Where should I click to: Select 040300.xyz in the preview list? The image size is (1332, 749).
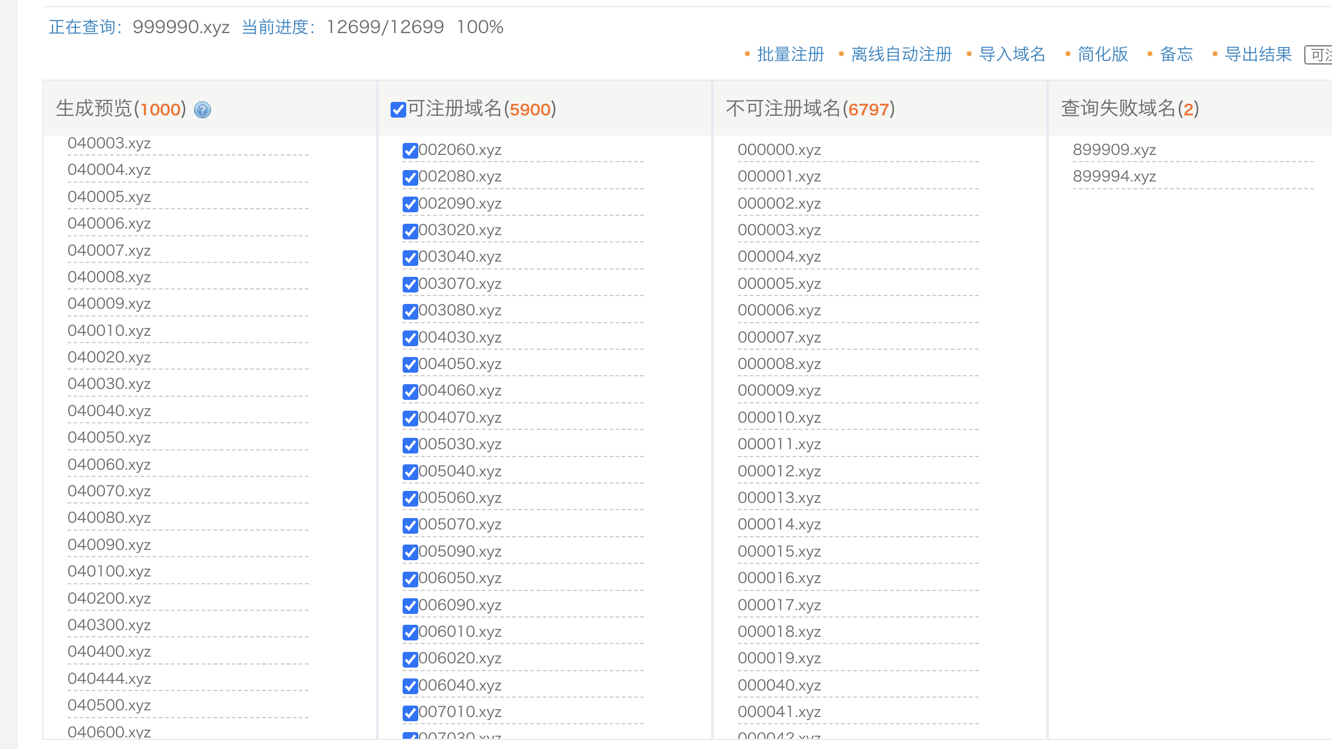109,625
